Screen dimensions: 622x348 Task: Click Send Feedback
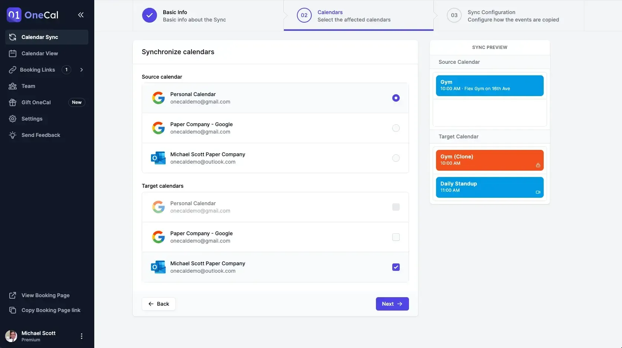click(x=40, y=135)
